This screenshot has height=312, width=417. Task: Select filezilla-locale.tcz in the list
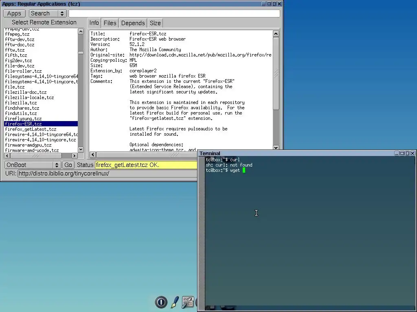click(41, 97)
